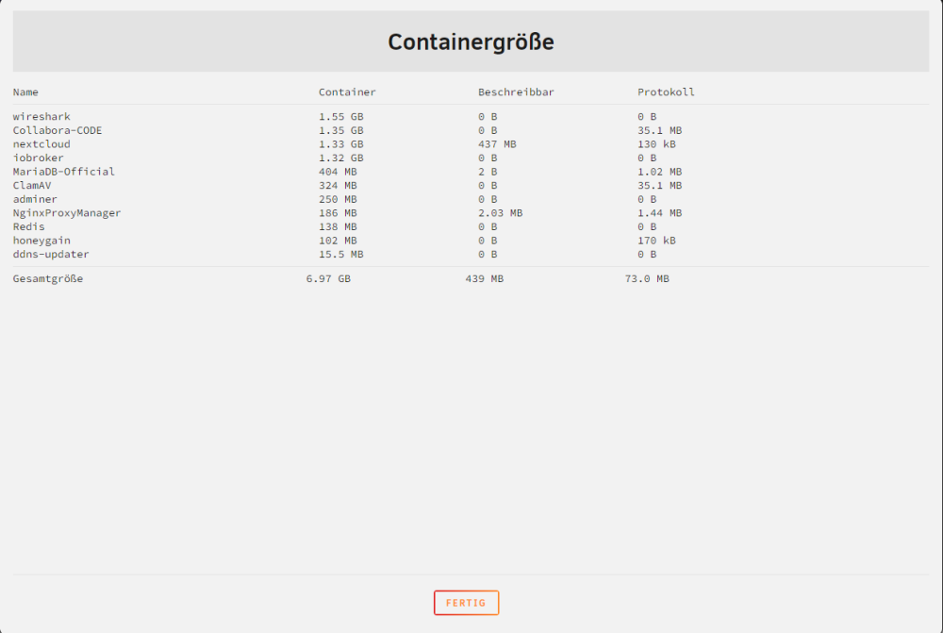943x633 pixels.
Task: Select the Collabora-CODE container name
Action: click(58, 130)
